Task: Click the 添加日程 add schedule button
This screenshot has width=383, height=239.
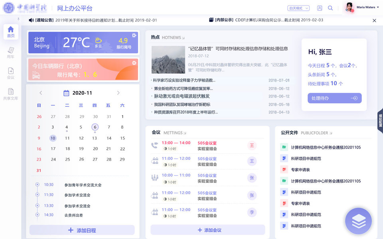Action: click(82, 230)
